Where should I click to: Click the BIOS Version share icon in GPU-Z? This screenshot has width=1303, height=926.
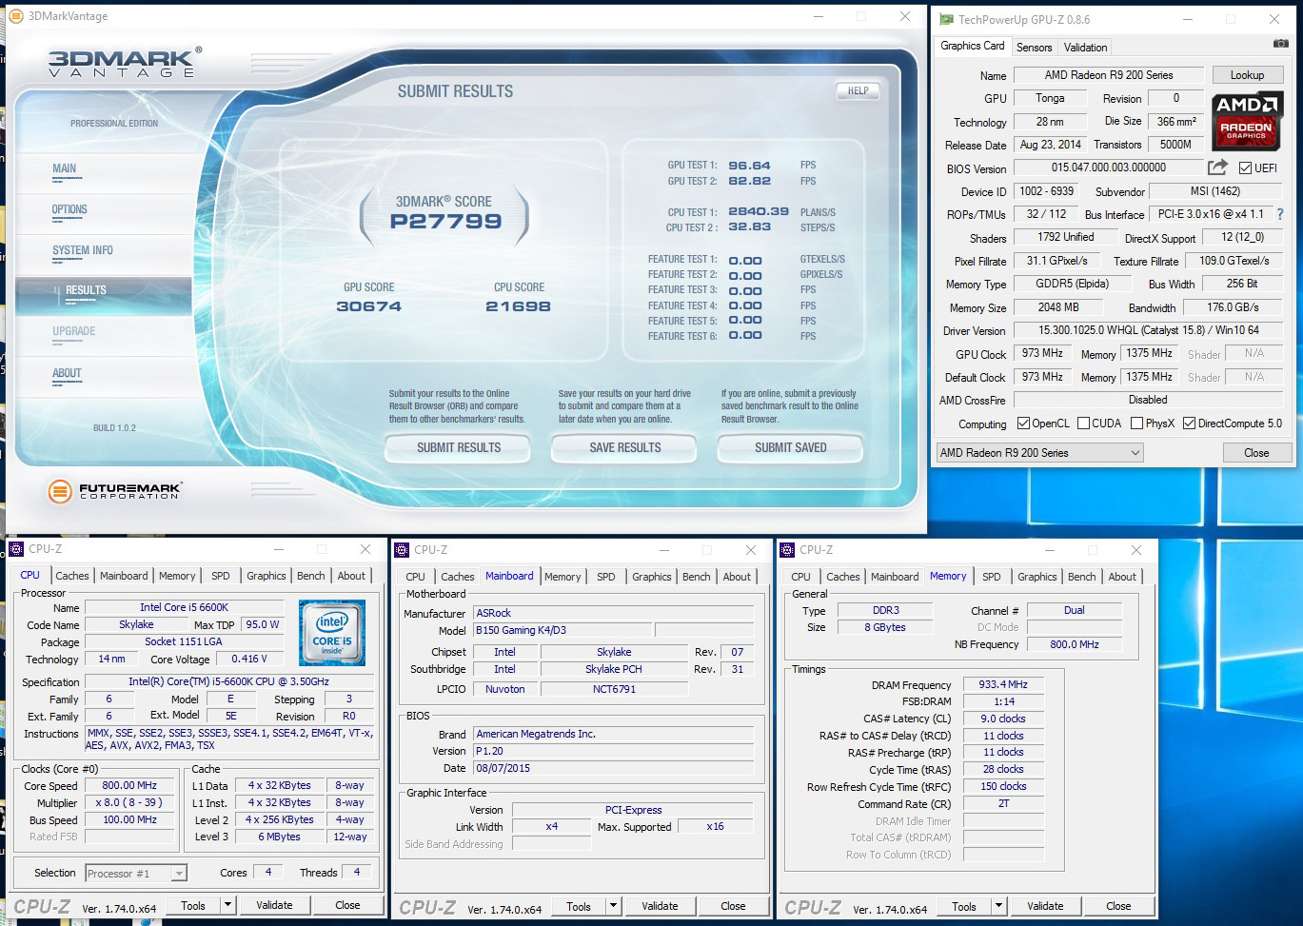[x=1217, y=167]
